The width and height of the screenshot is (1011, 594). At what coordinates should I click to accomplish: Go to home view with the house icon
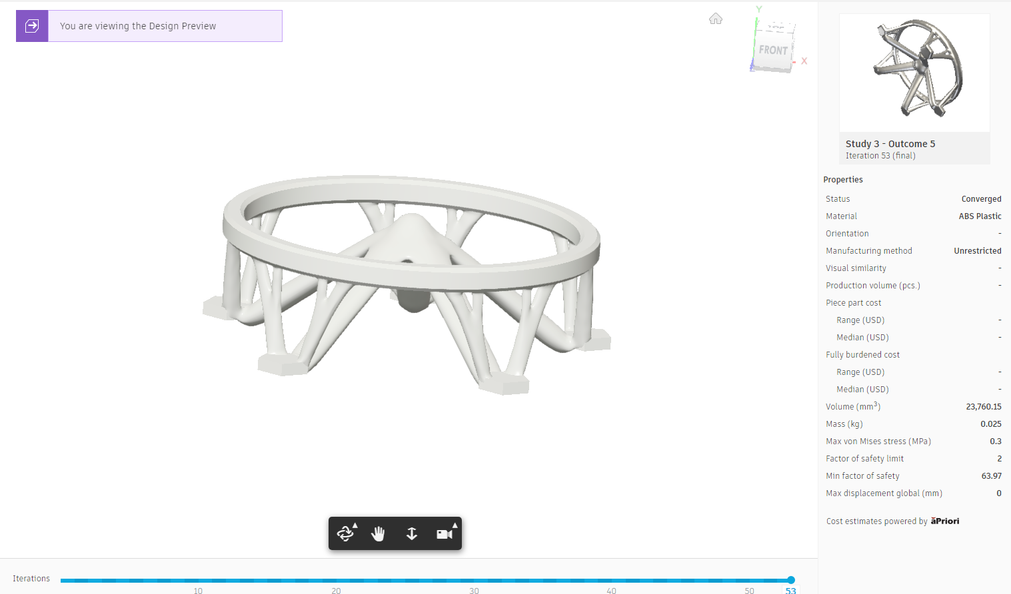[x=716, y=19]
